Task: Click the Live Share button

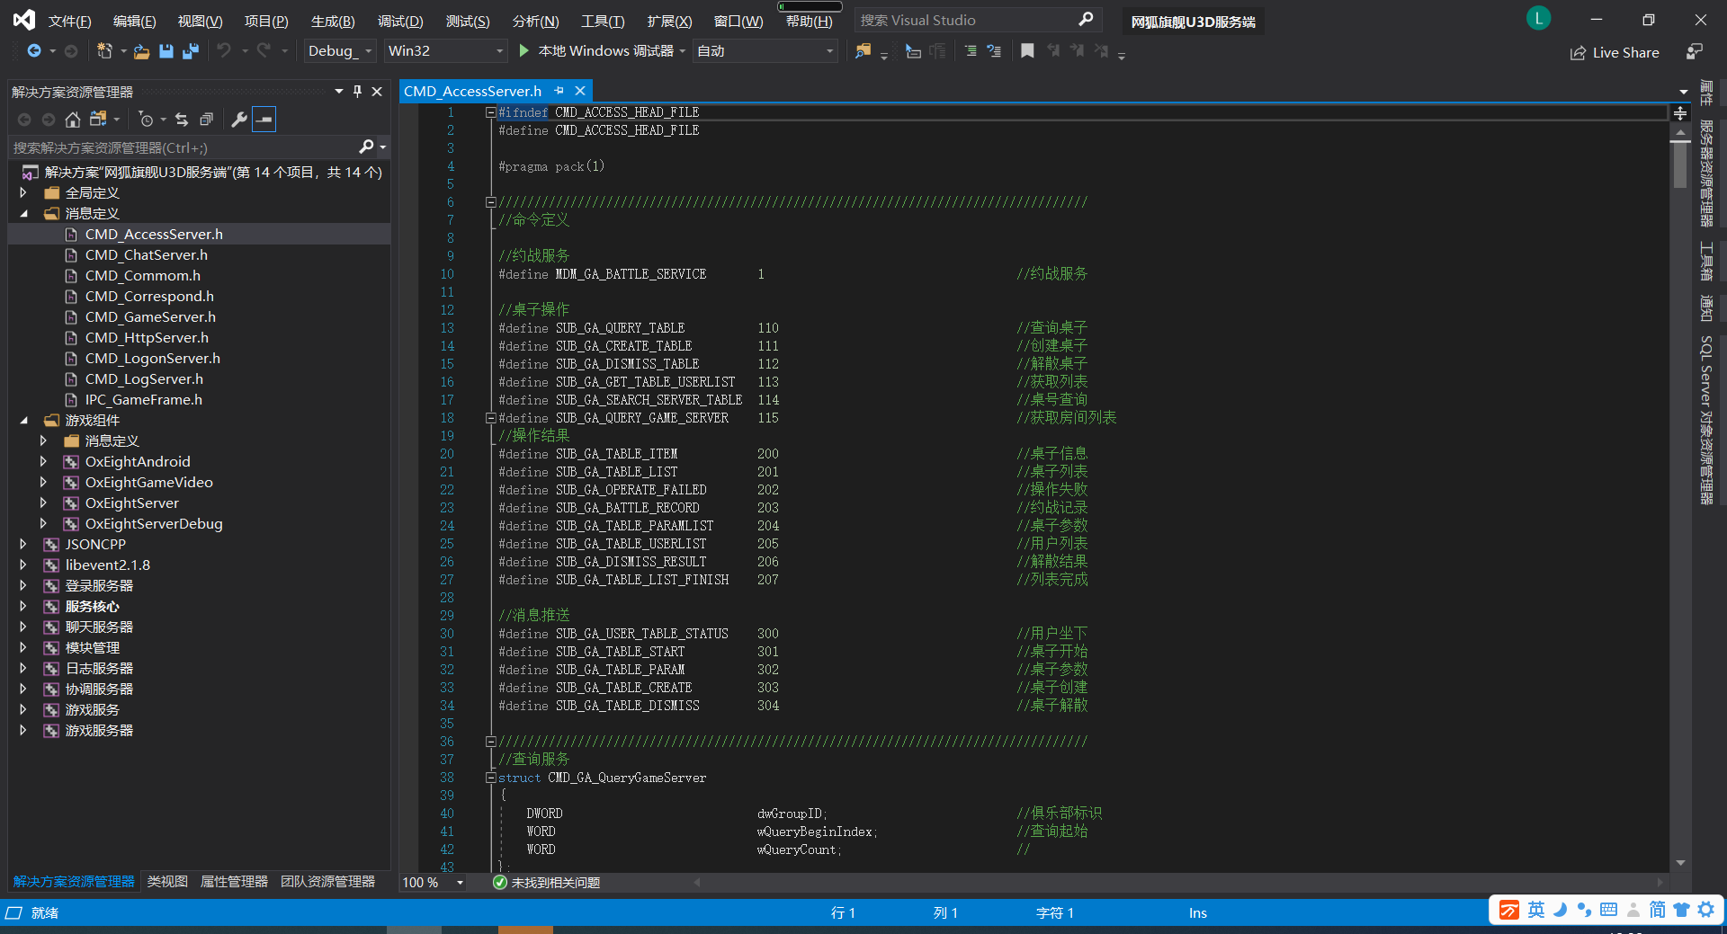Action: pos(1615,53)
